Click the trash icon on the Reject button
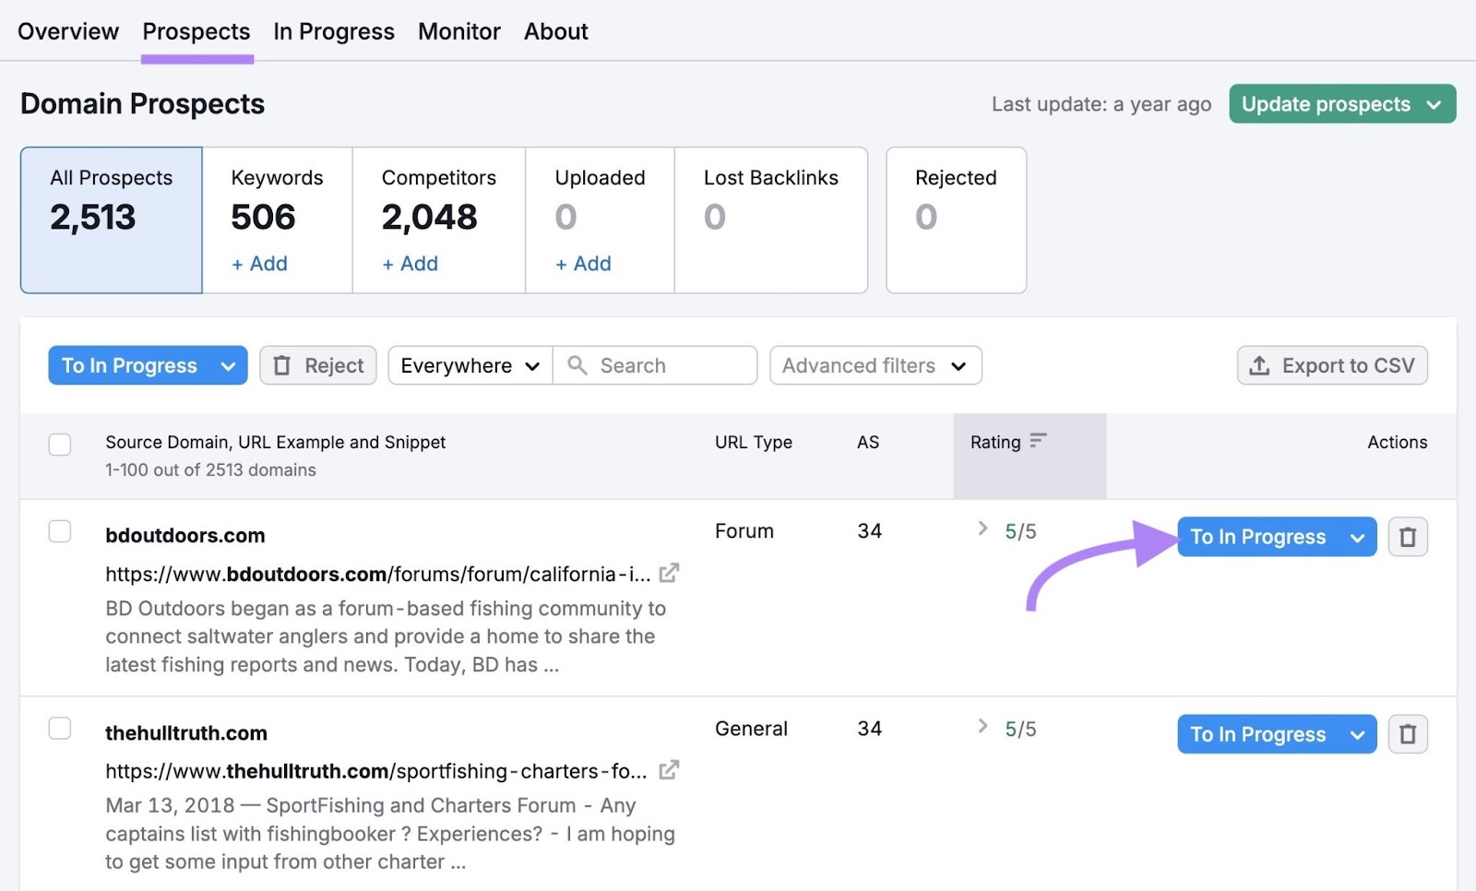This screenshot has width=1476, height=891. [x=283, y=365]
